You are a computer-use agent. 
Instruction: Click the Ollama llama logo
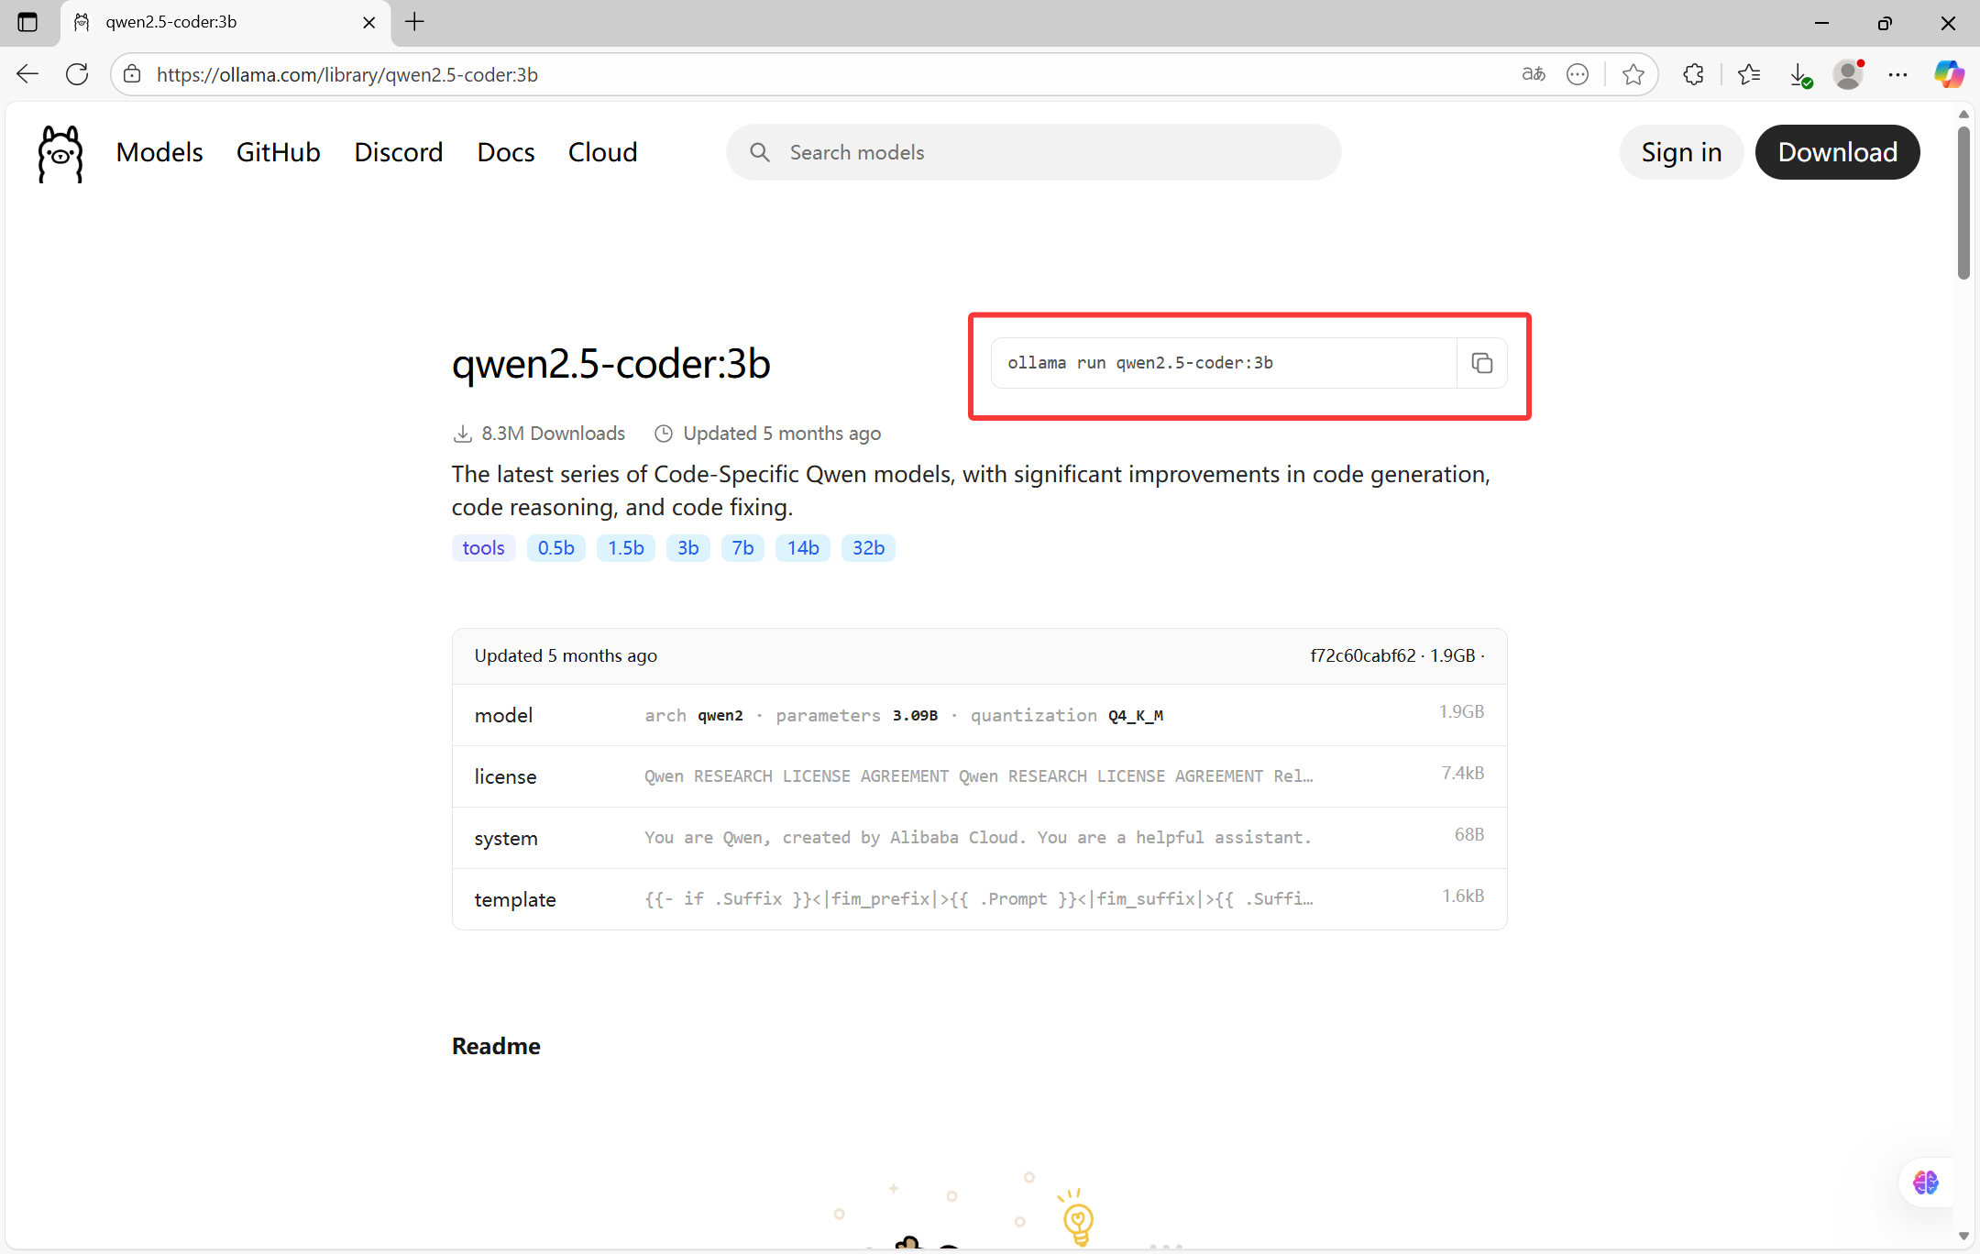60,153
